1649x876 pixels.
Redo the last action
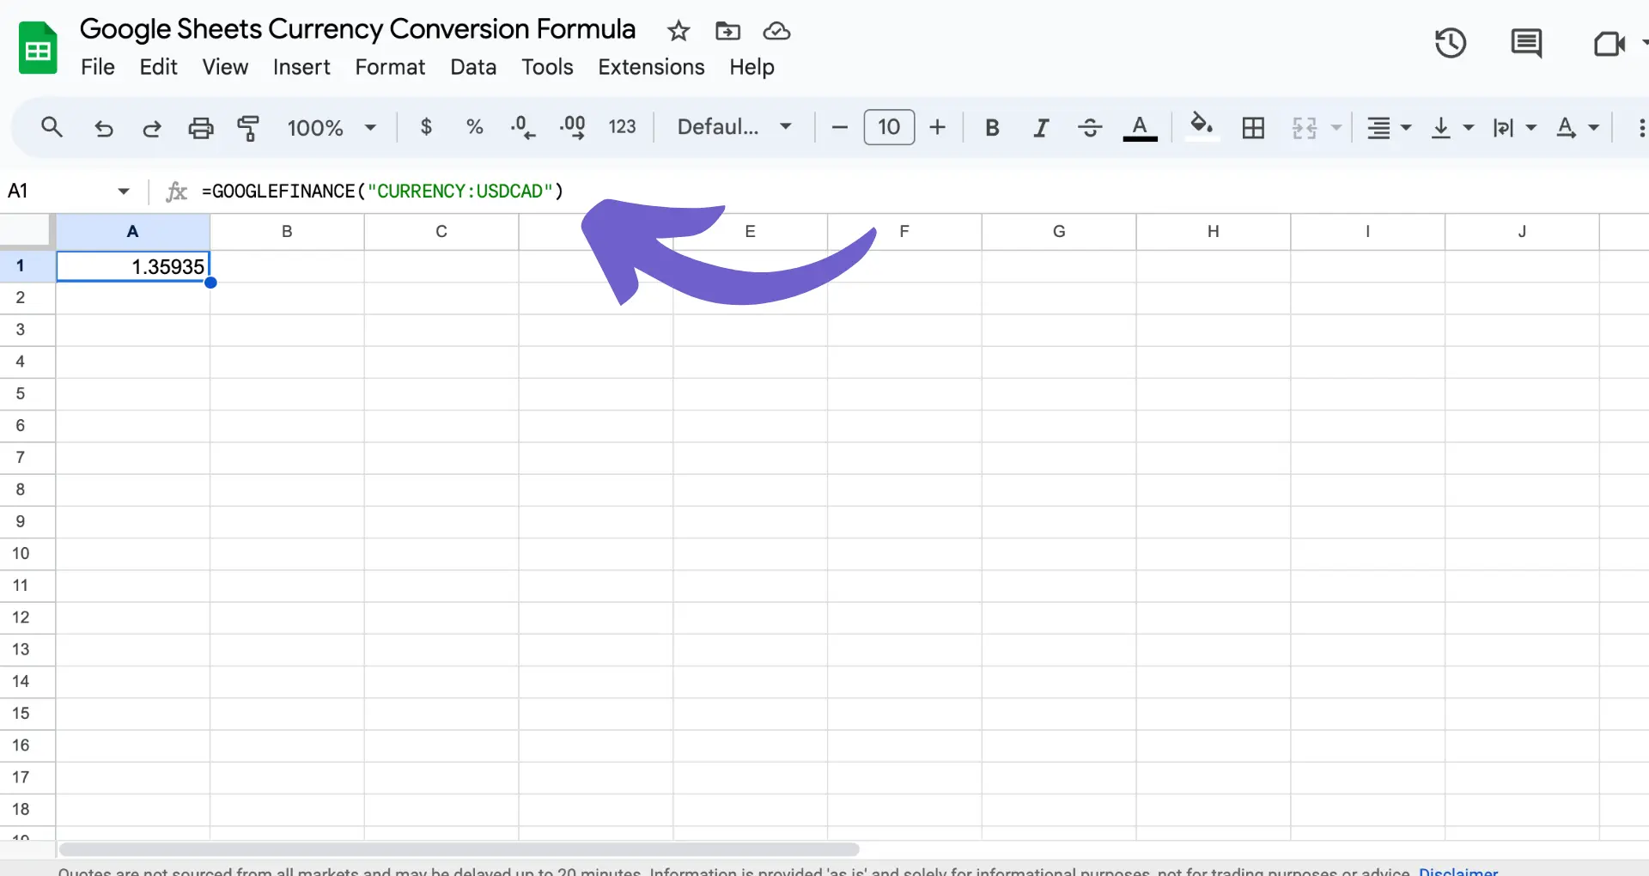[152, 128]
